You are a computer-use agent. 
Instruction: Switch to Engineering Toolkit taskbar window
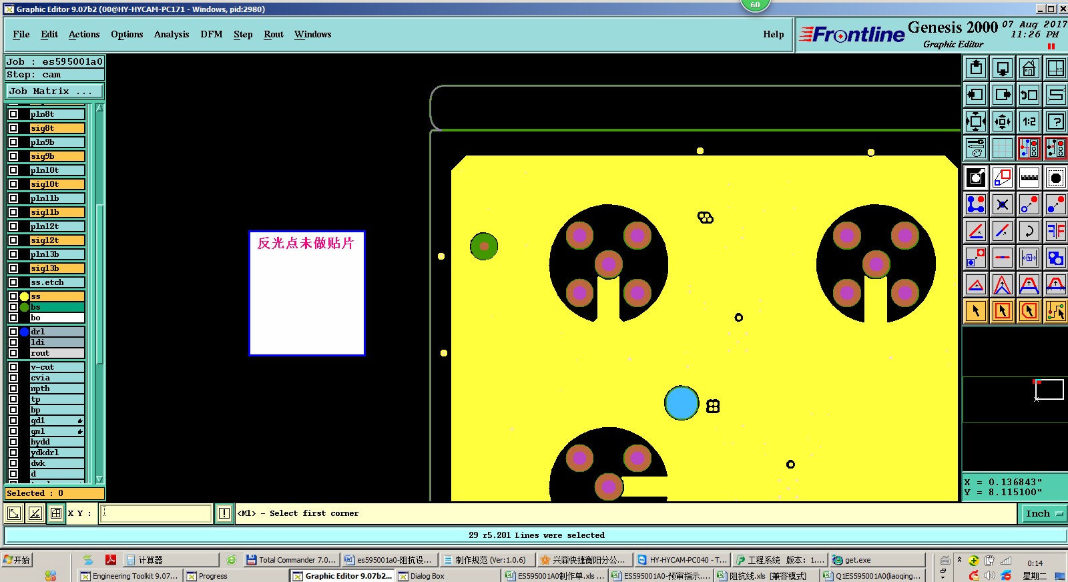129,576
